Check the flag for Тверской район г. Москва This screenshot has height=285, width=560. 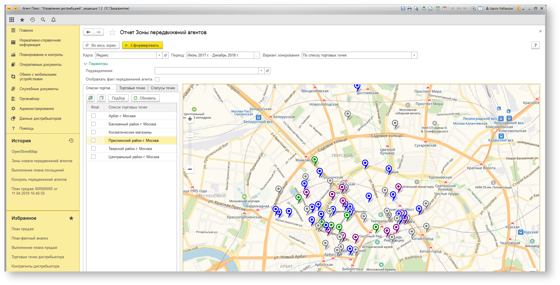(93, 149)
